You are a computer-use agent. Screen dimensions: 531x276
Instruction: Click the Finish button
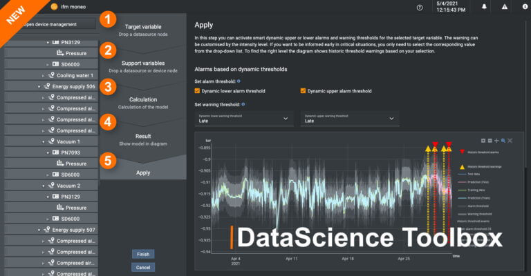tap(143, 254)
